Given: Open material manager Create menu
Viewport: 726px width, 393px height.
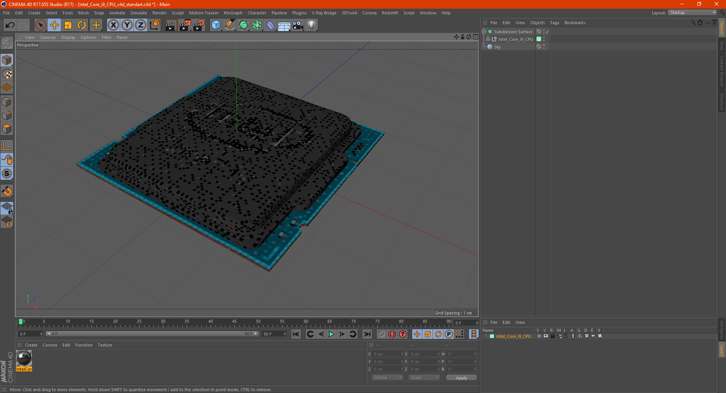Looking at the screenshot, I should coord(31,345).
